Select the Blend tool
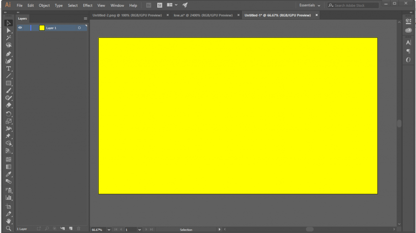The width and height of the screenshot is (416, 233). 9,181
